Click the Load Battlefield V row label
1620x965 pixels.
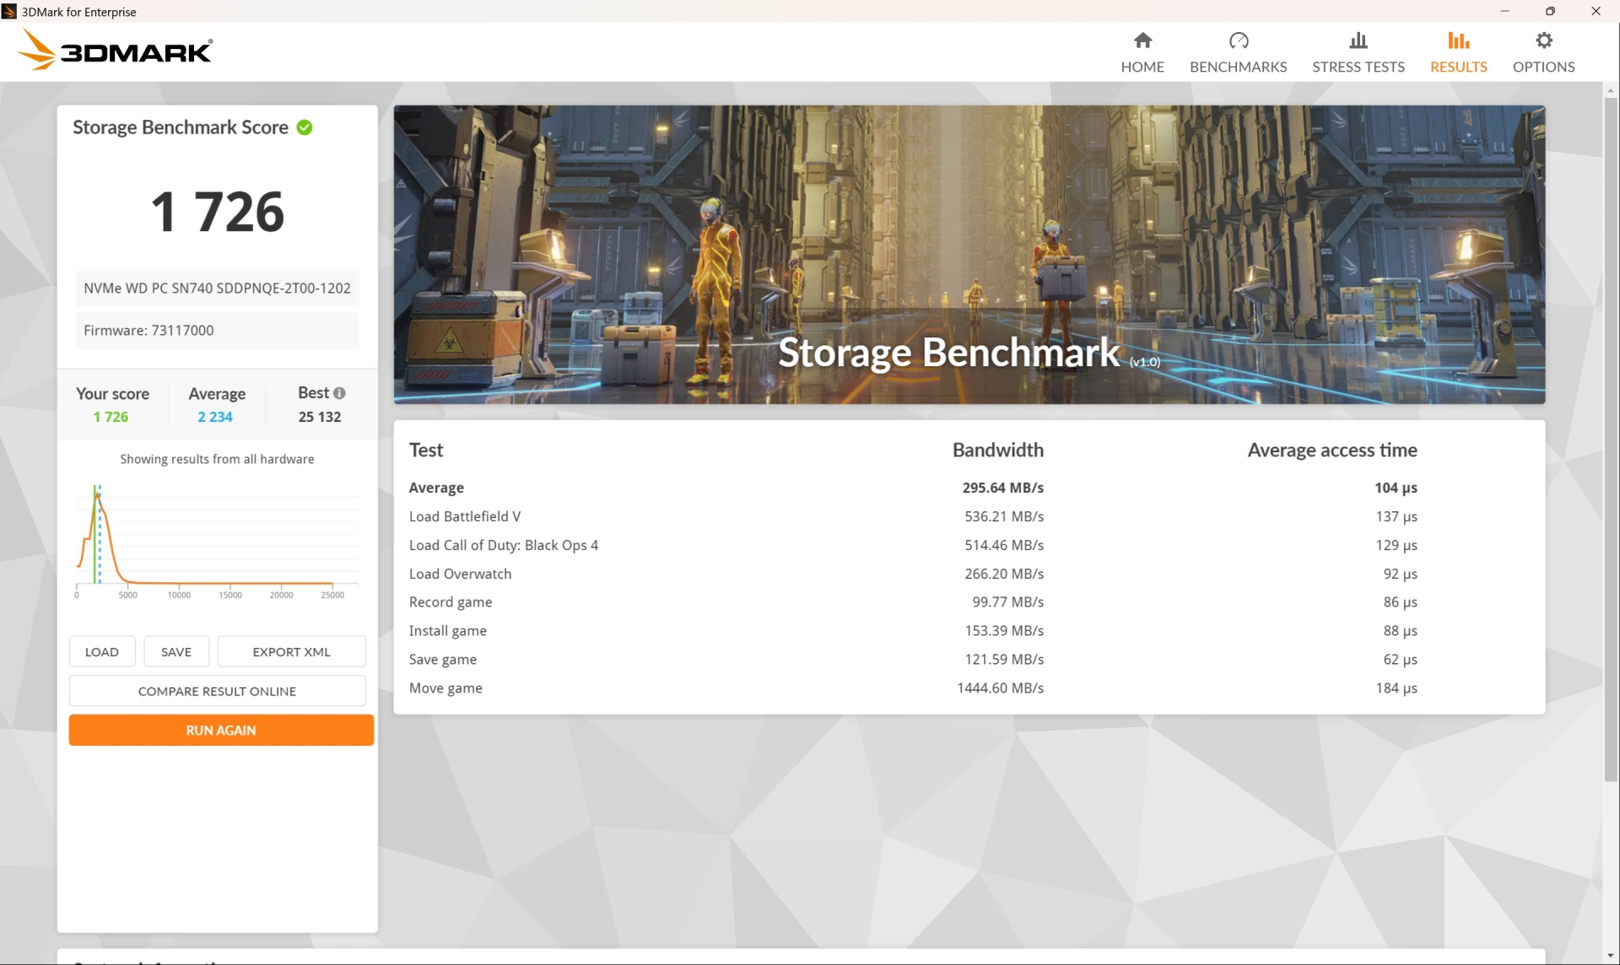coord(465,516)
